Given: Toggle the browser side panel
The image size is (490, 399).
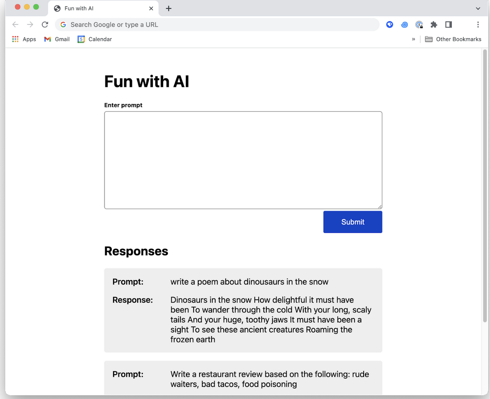Looking at the screenshot, I should click(448, 25).
